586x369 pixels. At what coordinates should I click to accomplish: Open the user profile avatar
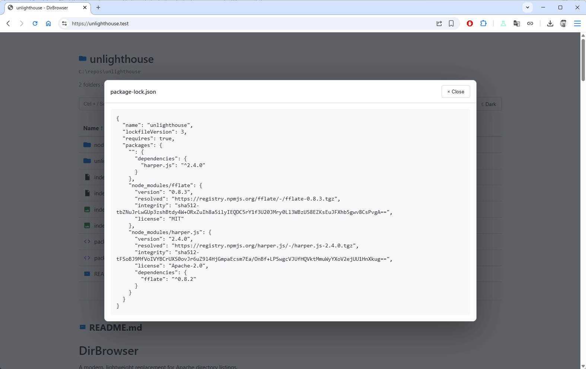tap(563, 23)
